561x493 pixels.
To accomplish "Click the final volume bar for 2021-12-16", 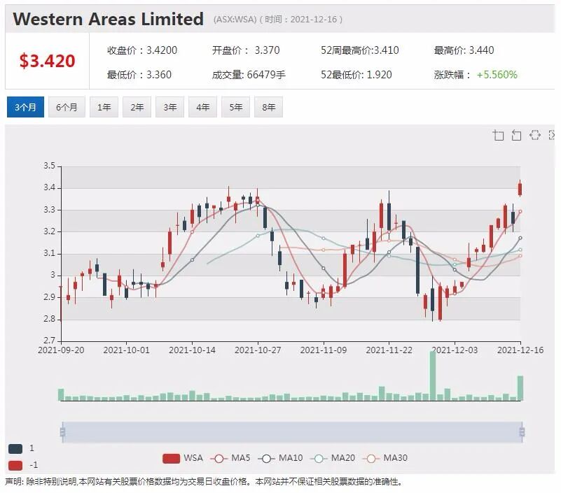I will [x=520, y=388].
